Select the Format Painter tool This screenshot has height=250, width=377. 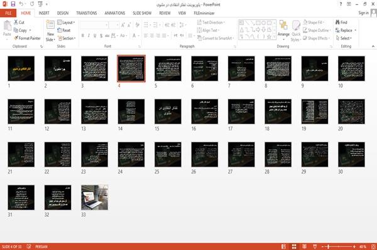pyautogui.click(x=27, y=38)
